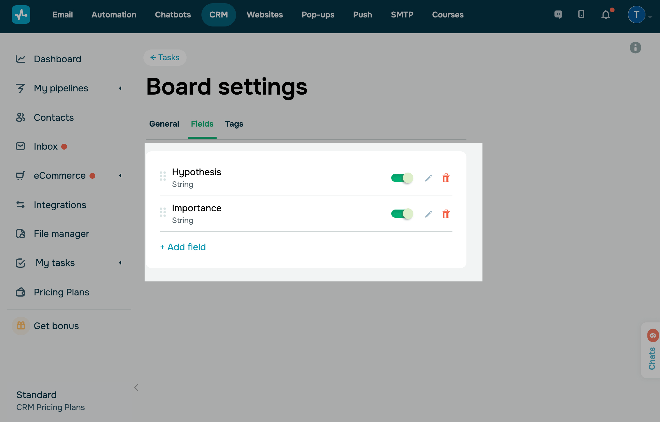Switch to the Tags tab
This screenshot has height=422, width=660.
[234, 124]
